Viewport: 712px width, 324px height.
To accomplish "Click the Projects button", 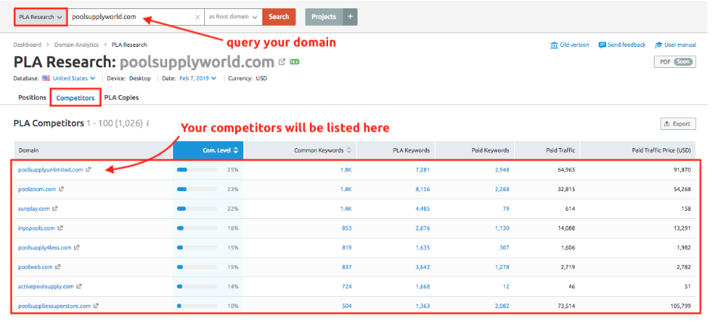I will [x=323, y=17].
